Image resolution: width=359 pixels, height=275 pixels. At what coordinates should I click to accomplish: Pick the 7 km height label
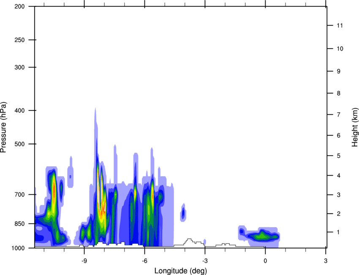click(338, 115)
